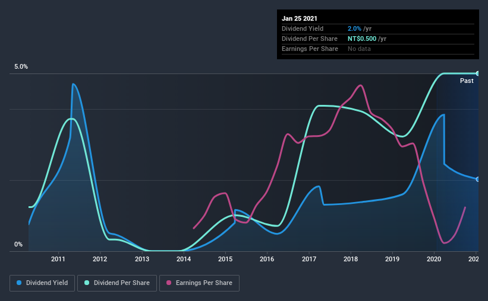Click 'Dividend Yield' row label in tooltip

click(x=303, y=28)
